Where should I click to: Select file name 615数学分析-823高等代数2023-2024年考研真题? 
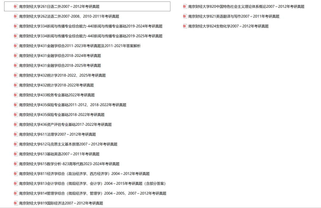(69, 164)
